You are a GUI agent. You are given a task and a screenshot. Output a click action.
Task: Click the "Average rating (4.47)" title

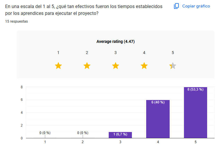[116, 41]
